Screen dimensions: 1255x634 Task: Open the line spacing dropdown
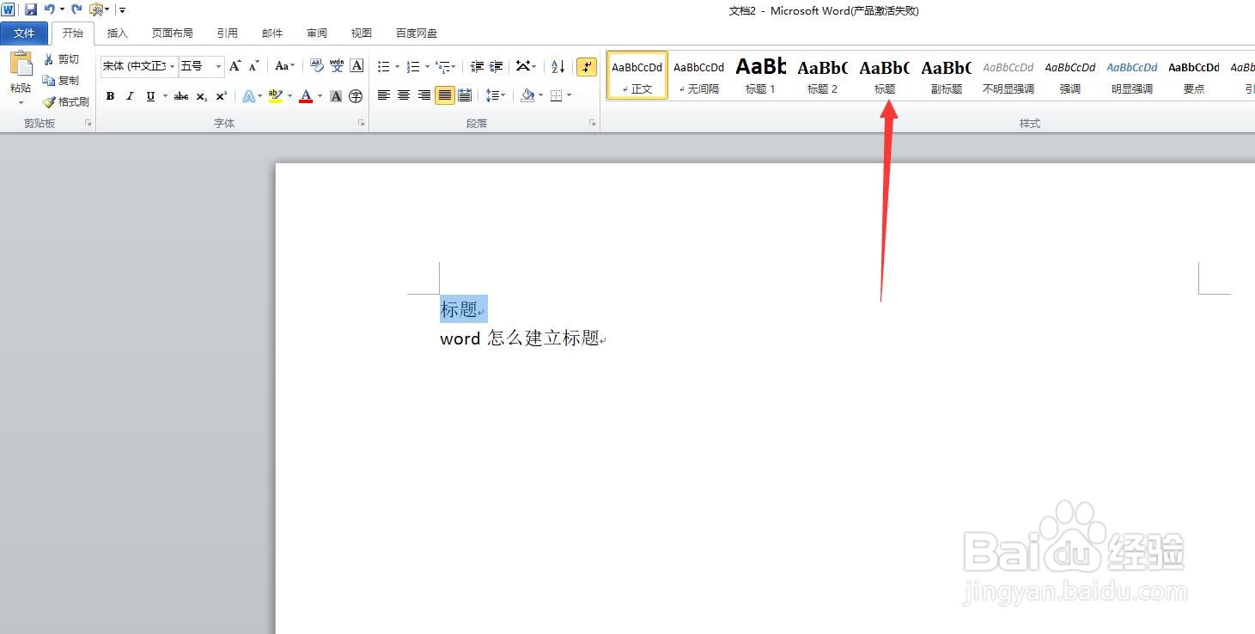point(496,96)
